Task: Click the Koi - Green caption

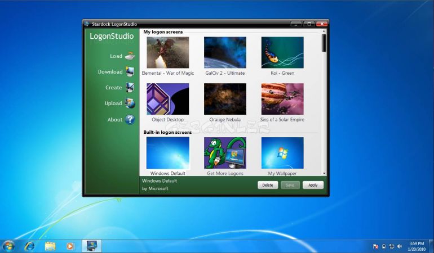Action: tap(282, 73)
